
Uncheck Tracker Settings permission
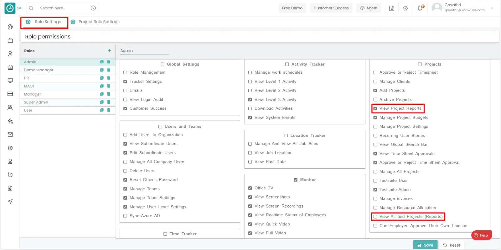click(x=125, y=82)
